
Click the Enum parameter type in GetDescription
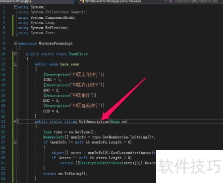pyautogui.click(x=115, y=121)
